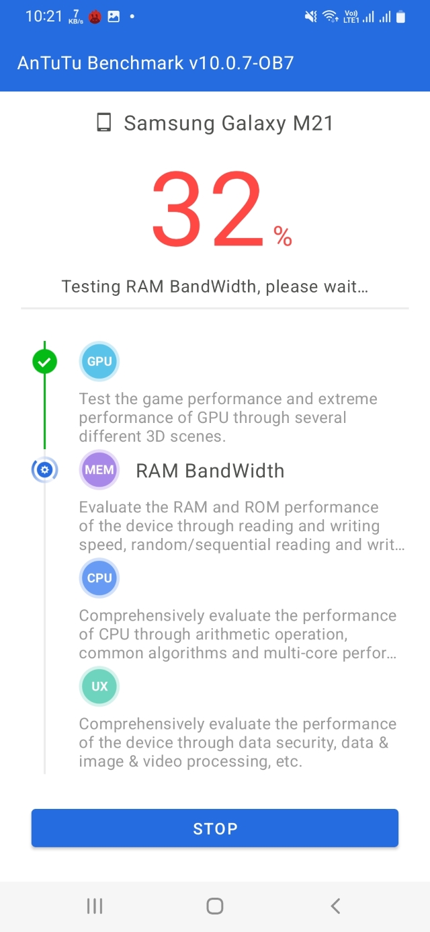The image size is (430, 932).
Task: Tap the phone icon beside device name
Action: pyautogui.click(x=103, y=123)
